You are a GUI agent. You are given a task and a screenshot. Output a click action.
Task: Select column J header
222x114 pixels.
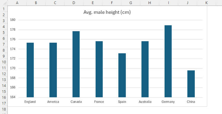click(188, 3)
